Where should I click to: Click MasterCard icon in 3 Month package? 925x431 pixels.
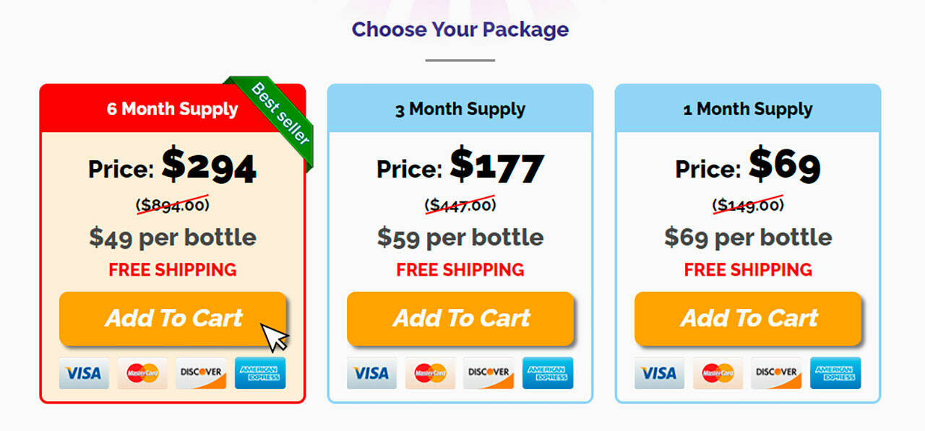430,373
